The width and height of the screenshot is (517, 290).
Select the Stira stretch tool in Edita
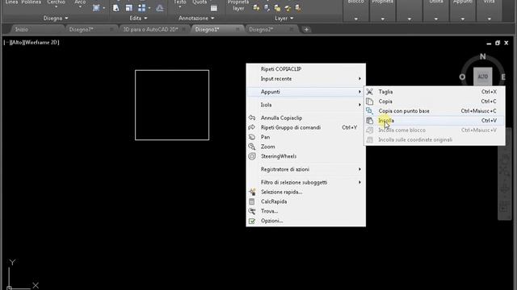[116, 8]
